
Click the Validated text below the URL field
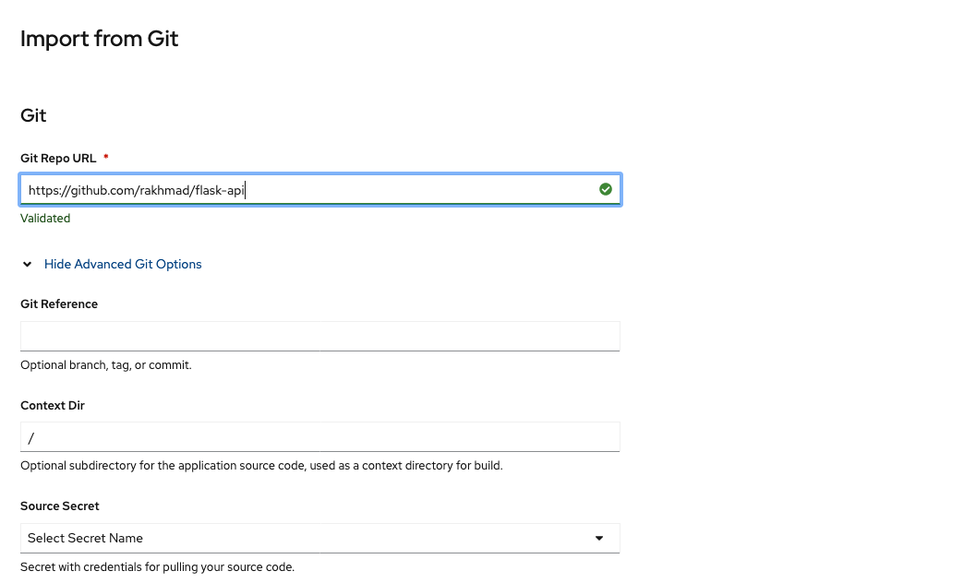pos(45,218)
